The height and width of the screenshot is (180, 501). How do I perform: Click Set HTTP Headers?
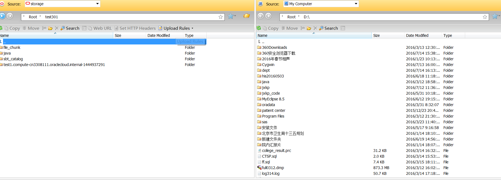[135, 28]
